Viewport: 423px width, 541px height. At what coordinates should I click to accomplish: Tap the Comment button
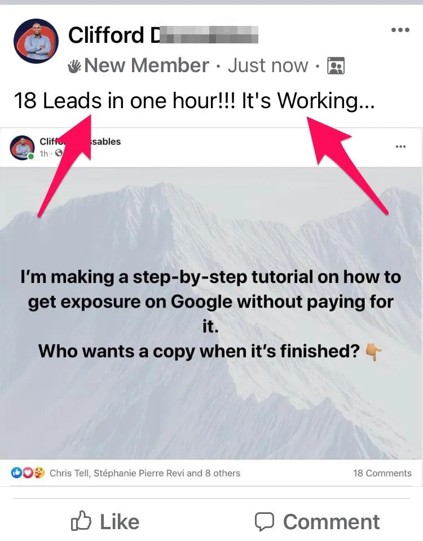click(318, 521)
